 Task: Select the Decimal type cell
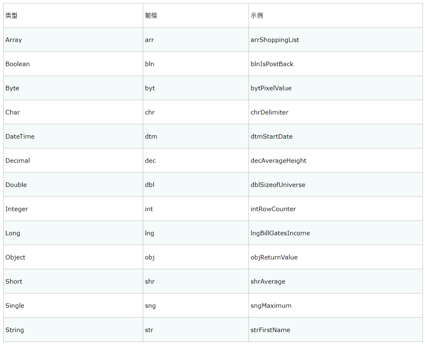(x=18, y=161)
